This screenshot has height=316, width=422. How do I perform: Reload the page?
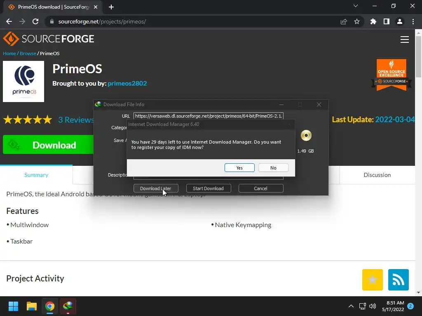pos(35,21)
